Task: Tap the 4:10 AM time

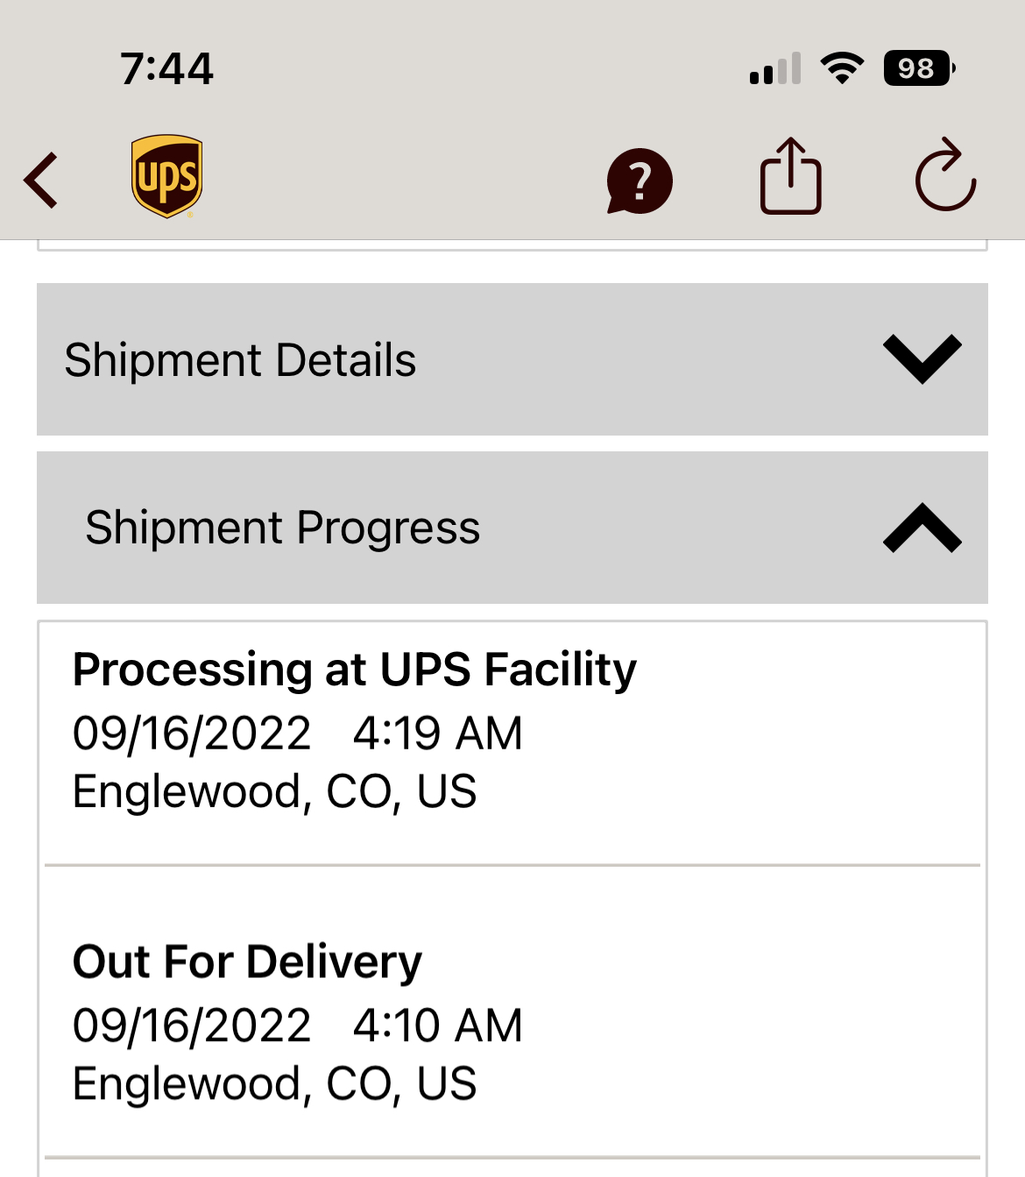Action: [437, 1025]
